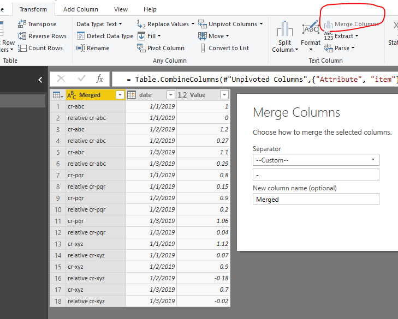Screen dimensions: 398x319
Task: Click cell 'relative cr-abc' in row 2
Action: (x=96, y=118)
